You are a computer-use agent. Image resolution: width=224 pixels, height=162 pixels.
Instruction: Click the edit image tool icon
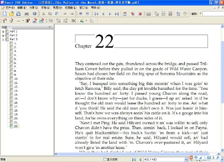point(35,21)
